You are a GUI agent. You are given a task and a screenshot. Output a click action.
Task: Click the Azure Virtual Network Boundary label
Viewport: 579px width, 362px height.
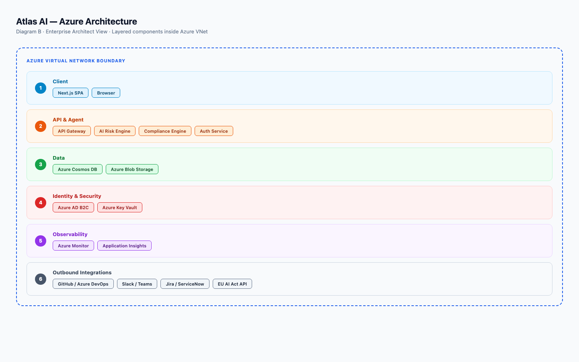76,61
